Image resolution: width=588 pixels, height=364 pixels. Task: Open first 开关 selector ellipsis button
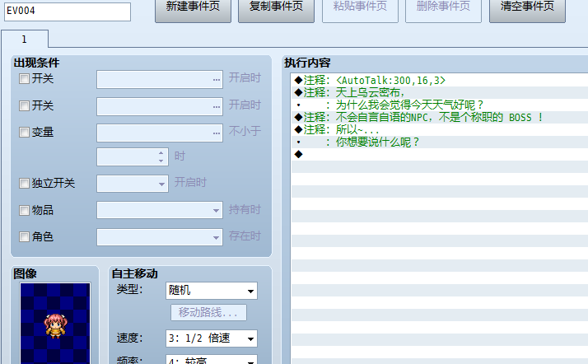217,80
